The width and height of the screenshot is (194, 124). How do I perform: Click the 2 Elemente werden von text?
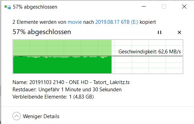39,22
